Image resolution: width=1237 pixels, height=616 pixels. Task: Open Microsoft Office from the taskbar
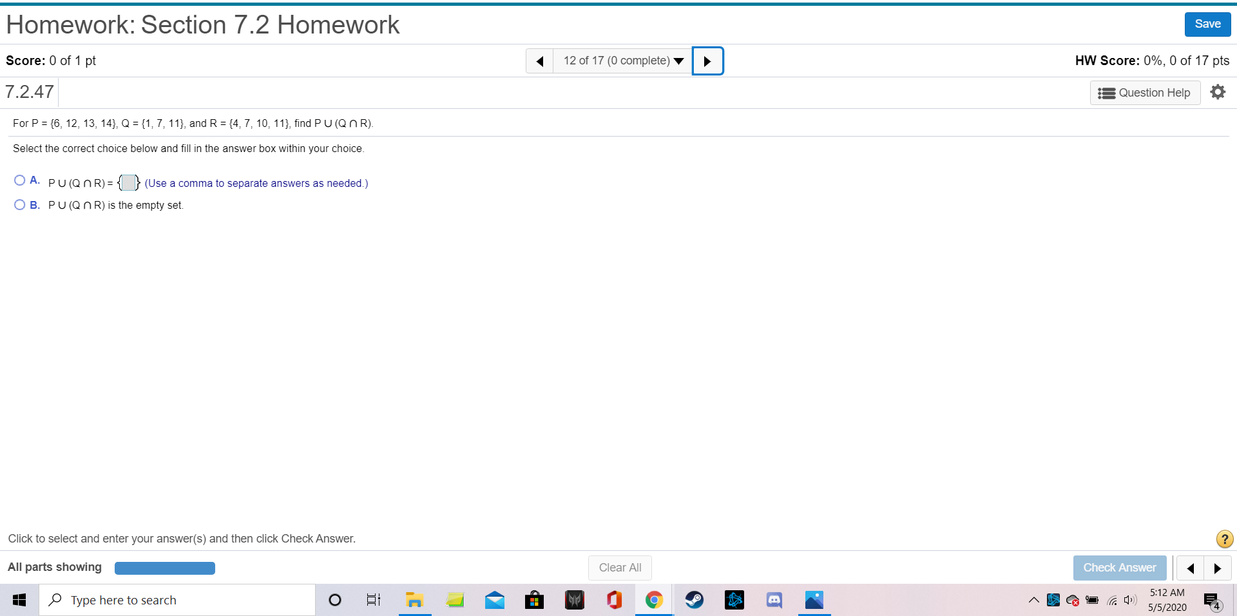pos(614,600)
